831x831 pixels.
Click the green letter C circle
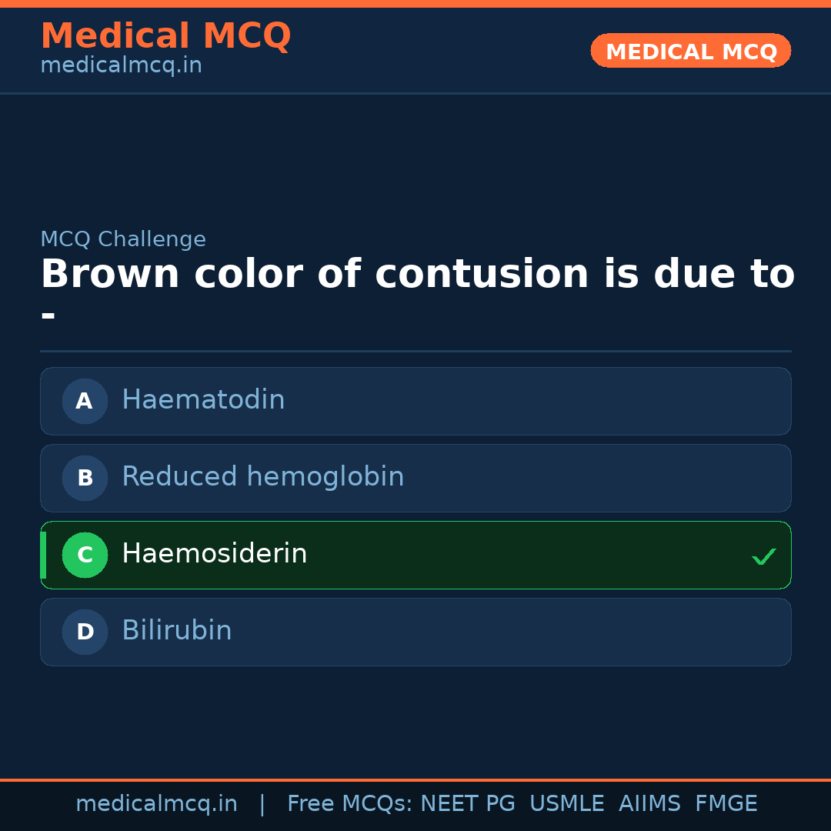pyautogui.click(x=85, y=555)
